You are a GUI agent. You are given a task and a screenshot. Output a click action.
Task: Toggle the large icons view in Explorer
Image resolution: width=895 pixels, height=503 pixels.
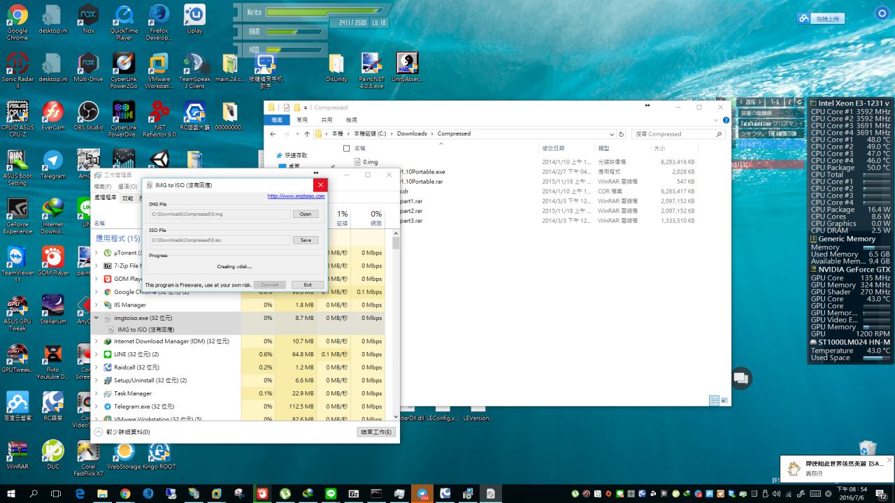pyautogui.click(x=723, y=400)
